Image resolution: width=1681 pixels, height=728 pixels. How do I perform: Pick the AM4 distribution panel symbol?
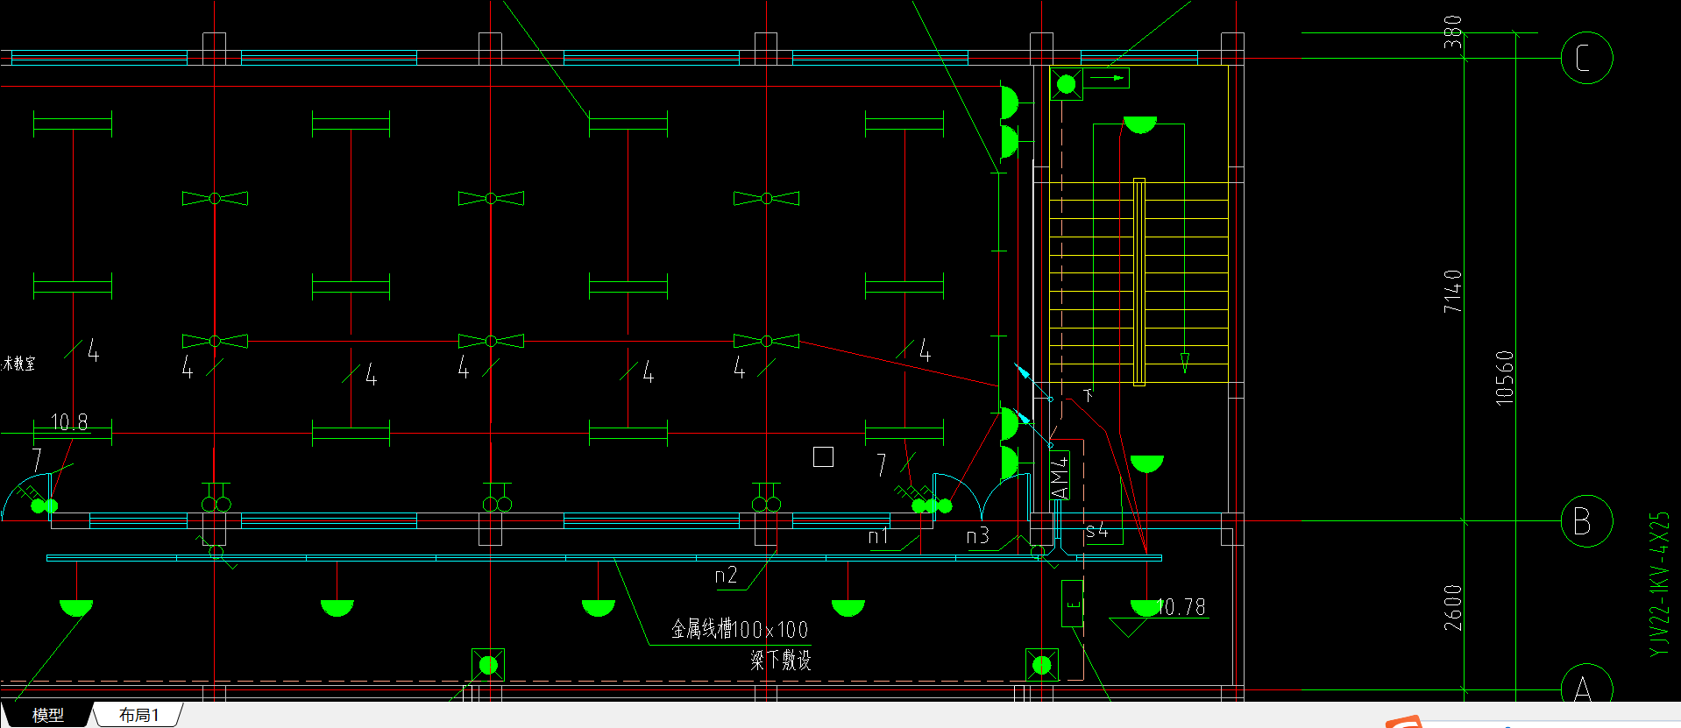pyautogui.click(x=1060, y=477)
